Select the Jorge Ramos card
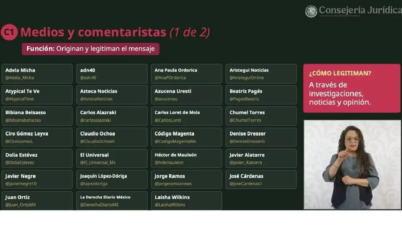The image size is (402, 226). click(x=186, y=180)
